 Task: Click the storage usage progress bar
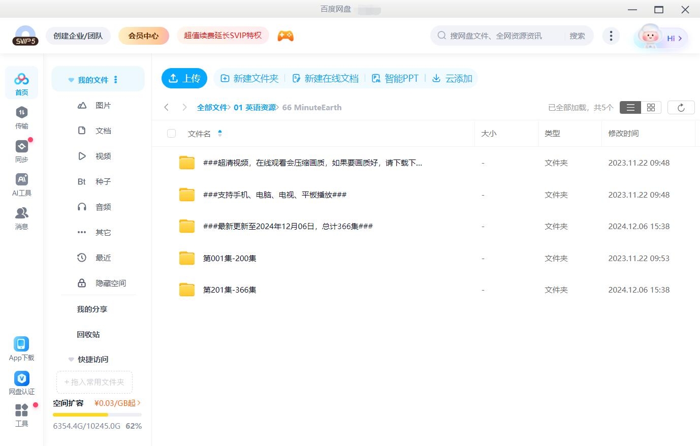click(x=97, y=415)
